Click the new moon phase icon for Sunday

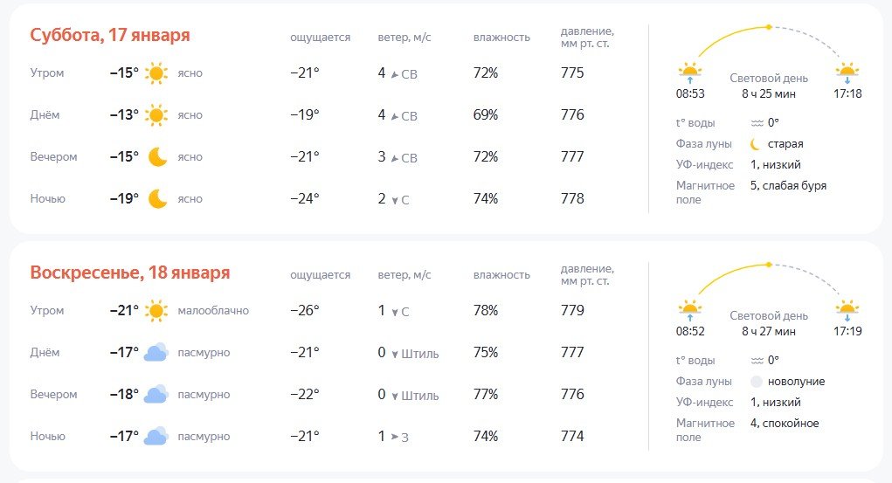[x=756, y=382]
